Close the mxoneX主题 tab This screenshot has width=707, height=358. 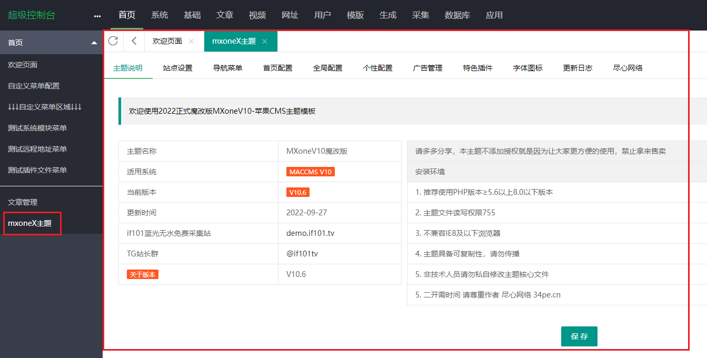(x=265, y=41)
